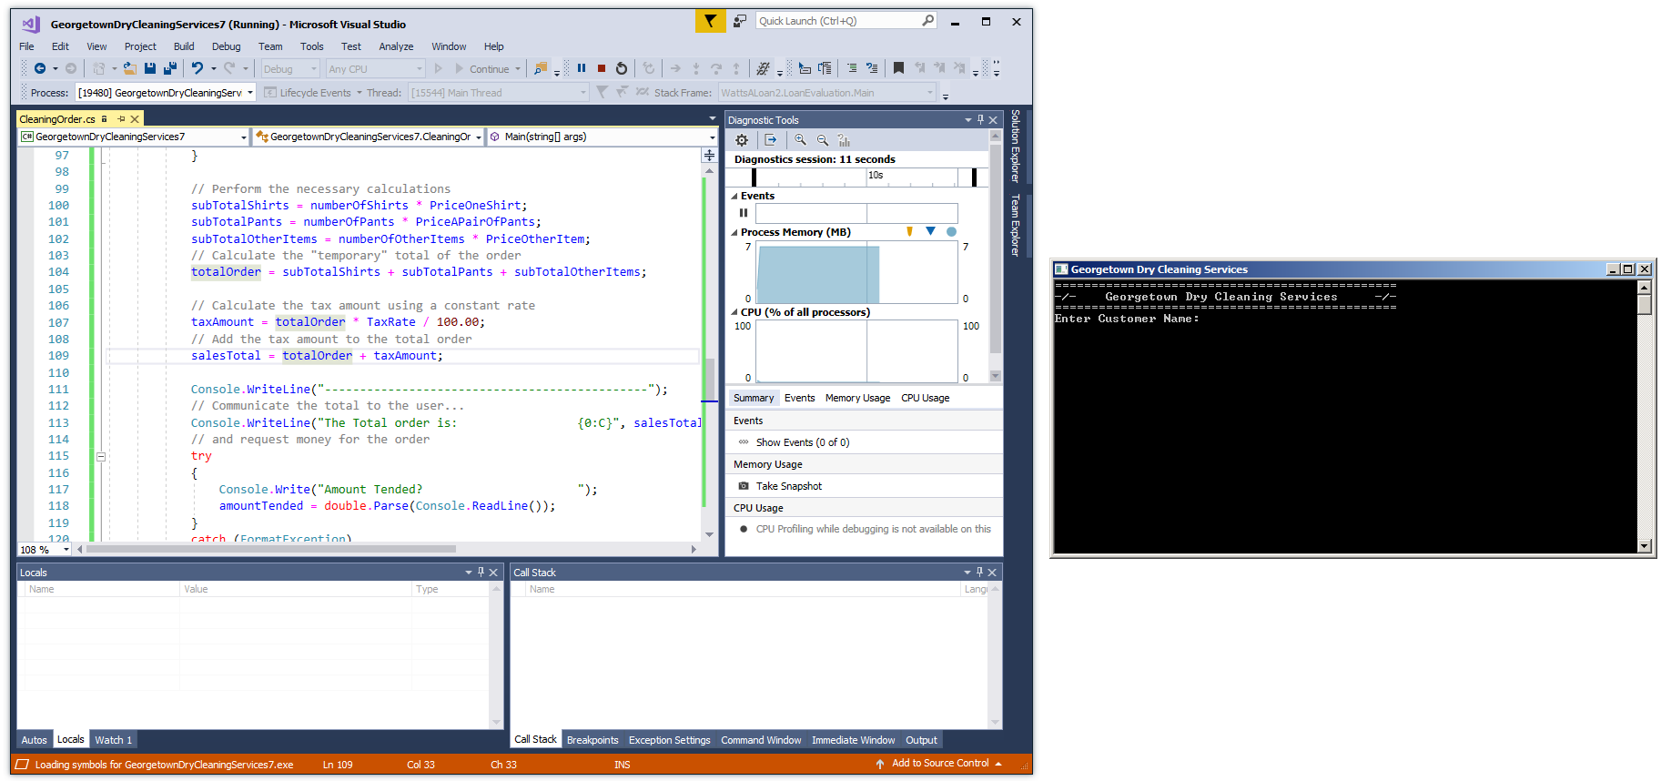Viewport: 1661px width, 781px height.
Task: Click the editor split-view handle icon
Action: [x=709, y=156]
